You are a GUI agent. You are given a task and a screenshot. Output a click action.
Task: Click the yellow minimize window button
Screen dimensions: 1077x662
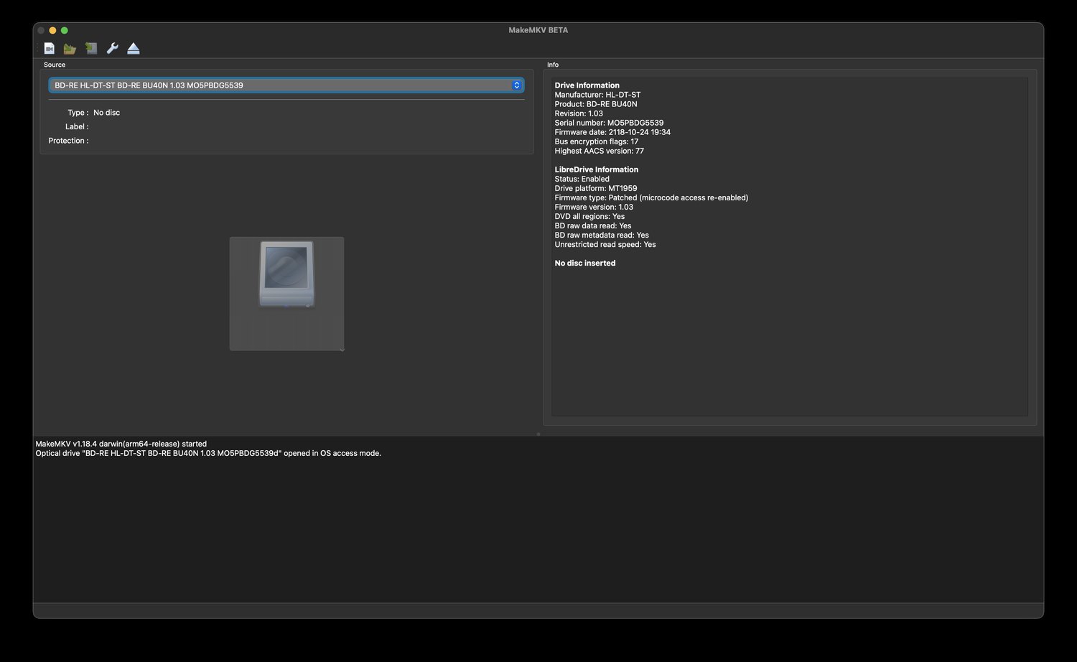click(x=52, y=30)
